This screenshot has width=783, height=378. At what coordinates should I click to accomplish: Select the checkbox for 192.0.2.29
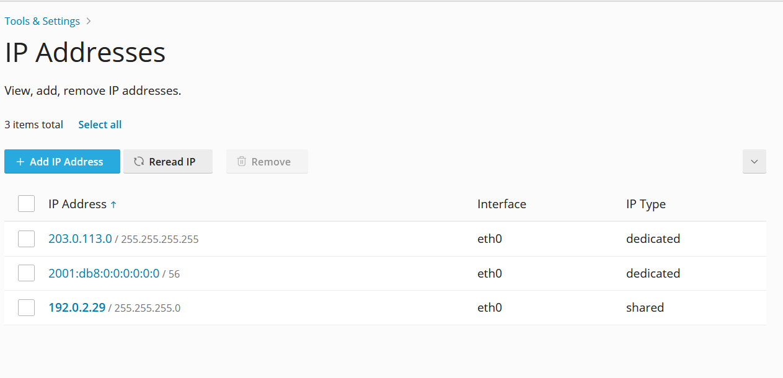click(26, 307)
